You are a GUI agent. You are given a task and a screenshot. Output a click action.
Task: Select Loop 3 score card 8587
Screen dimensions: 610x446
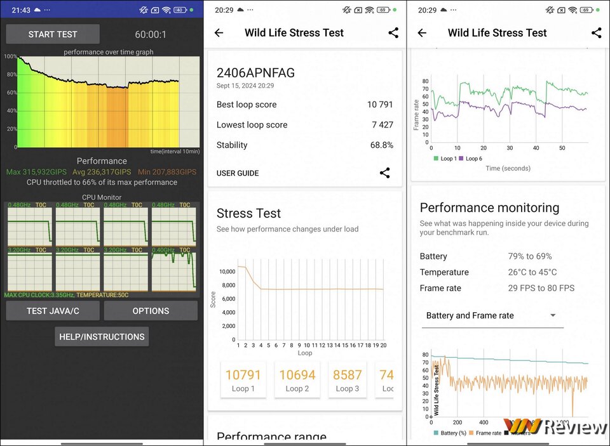coord(348,379)
